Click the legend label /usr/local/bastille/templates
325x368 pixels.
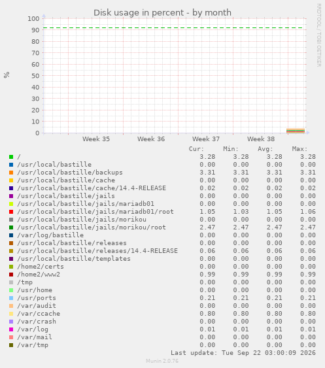coord(74,259)
